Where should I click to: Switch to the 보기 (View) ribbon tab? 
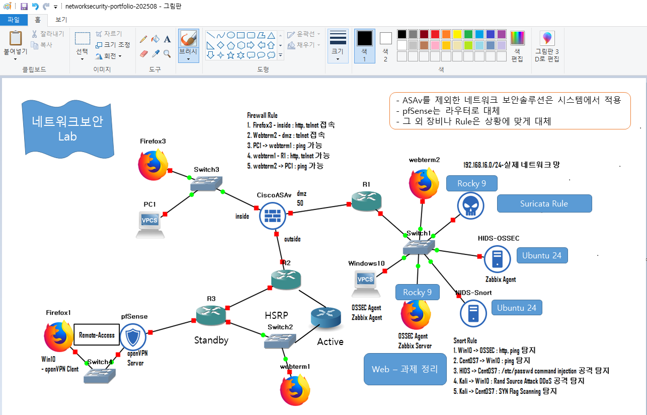[x=61, y=20]
